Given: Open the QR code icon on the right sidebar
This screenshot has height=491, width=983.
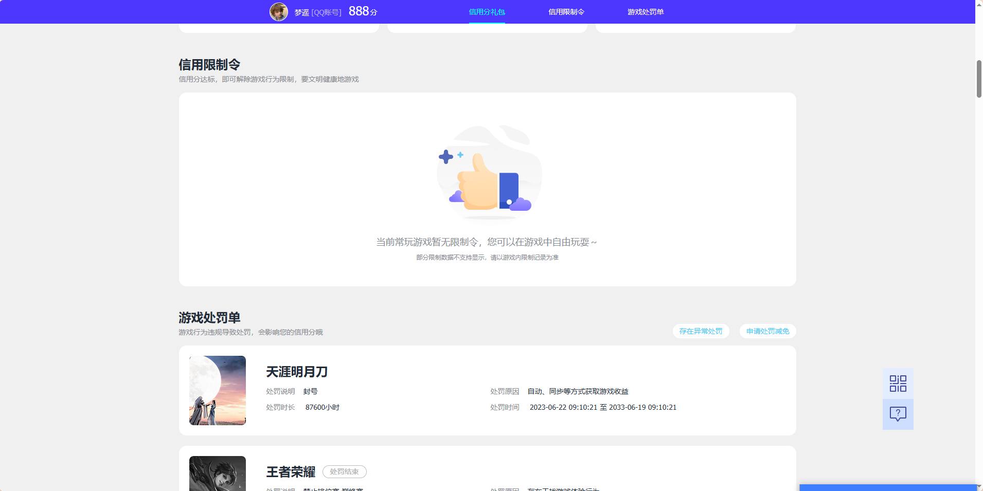Looking at the screenshot, I should [x=898, y=384].
